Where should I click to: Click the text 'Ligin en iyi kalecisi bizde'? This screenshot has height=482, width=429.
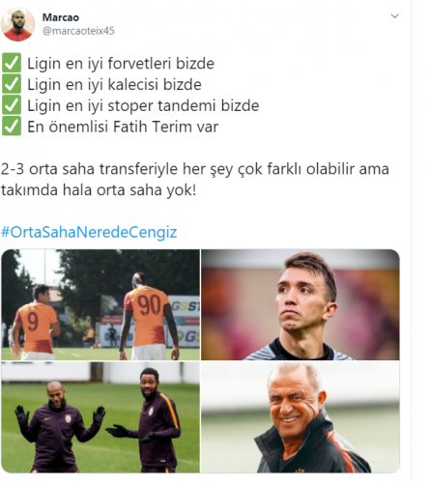coord(114,84)
